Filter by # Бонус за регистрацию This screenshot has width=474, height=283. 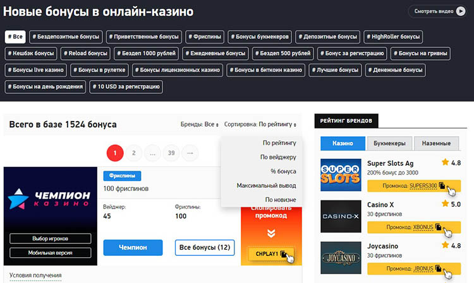click(352, 54)
